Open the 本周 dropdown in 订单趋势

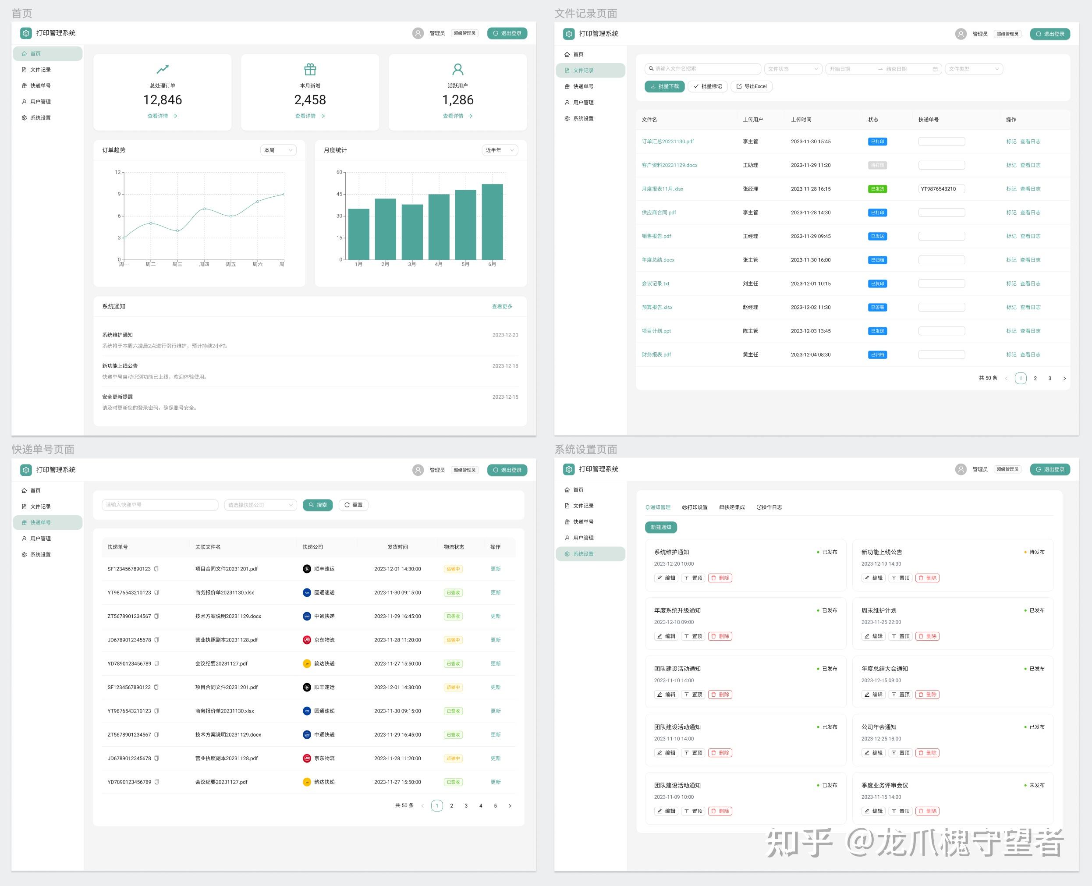pos(278,150)
